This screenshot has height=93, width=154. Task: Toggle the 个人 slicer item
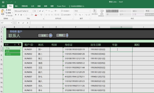click(x=13, y=48)
